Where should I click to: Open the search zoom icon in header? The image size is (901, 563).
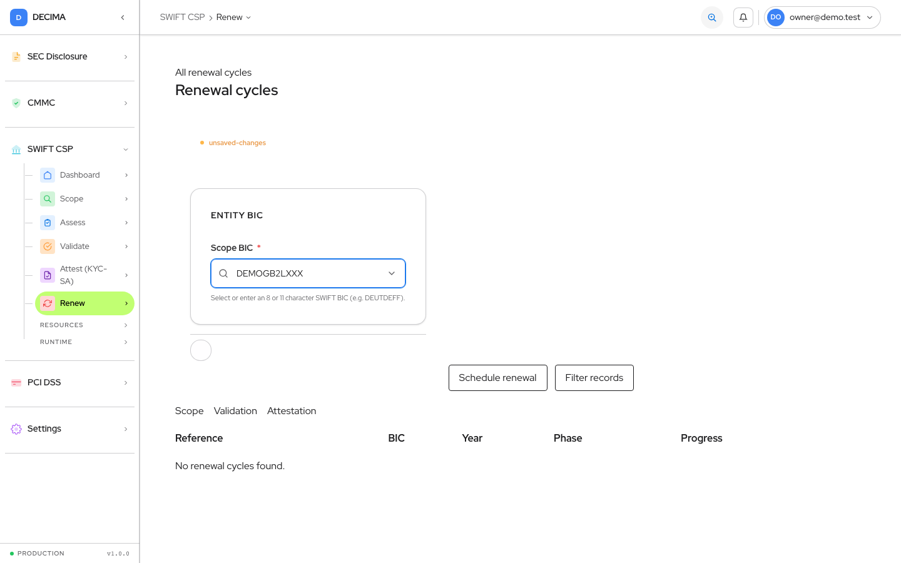click(x=712, y=18)
